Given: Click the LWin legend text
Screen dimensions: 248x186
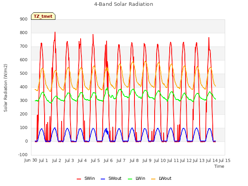Looking at the screenshot, I should pyautogui.click(x=140, y=178).
